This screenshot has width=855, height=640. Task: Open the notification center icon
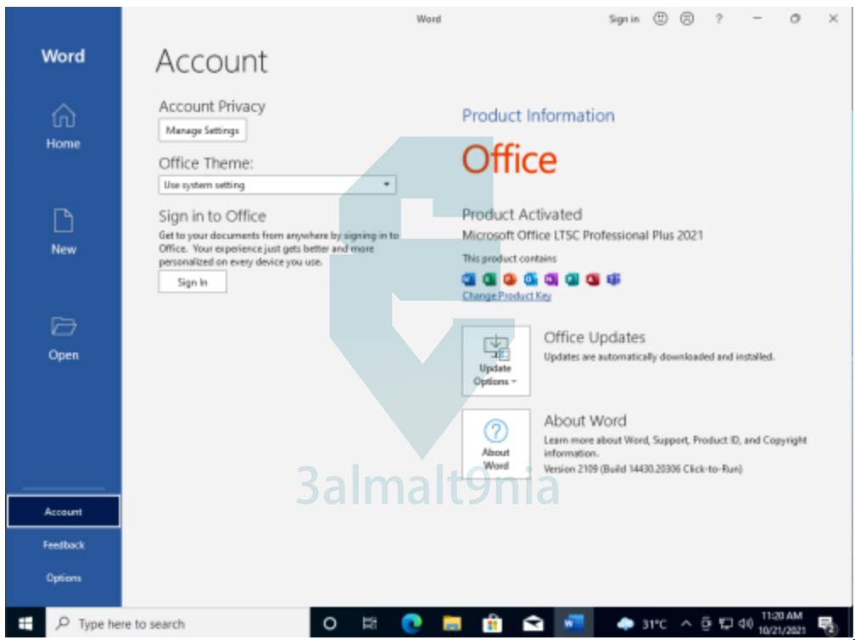(x=828, y=624)
